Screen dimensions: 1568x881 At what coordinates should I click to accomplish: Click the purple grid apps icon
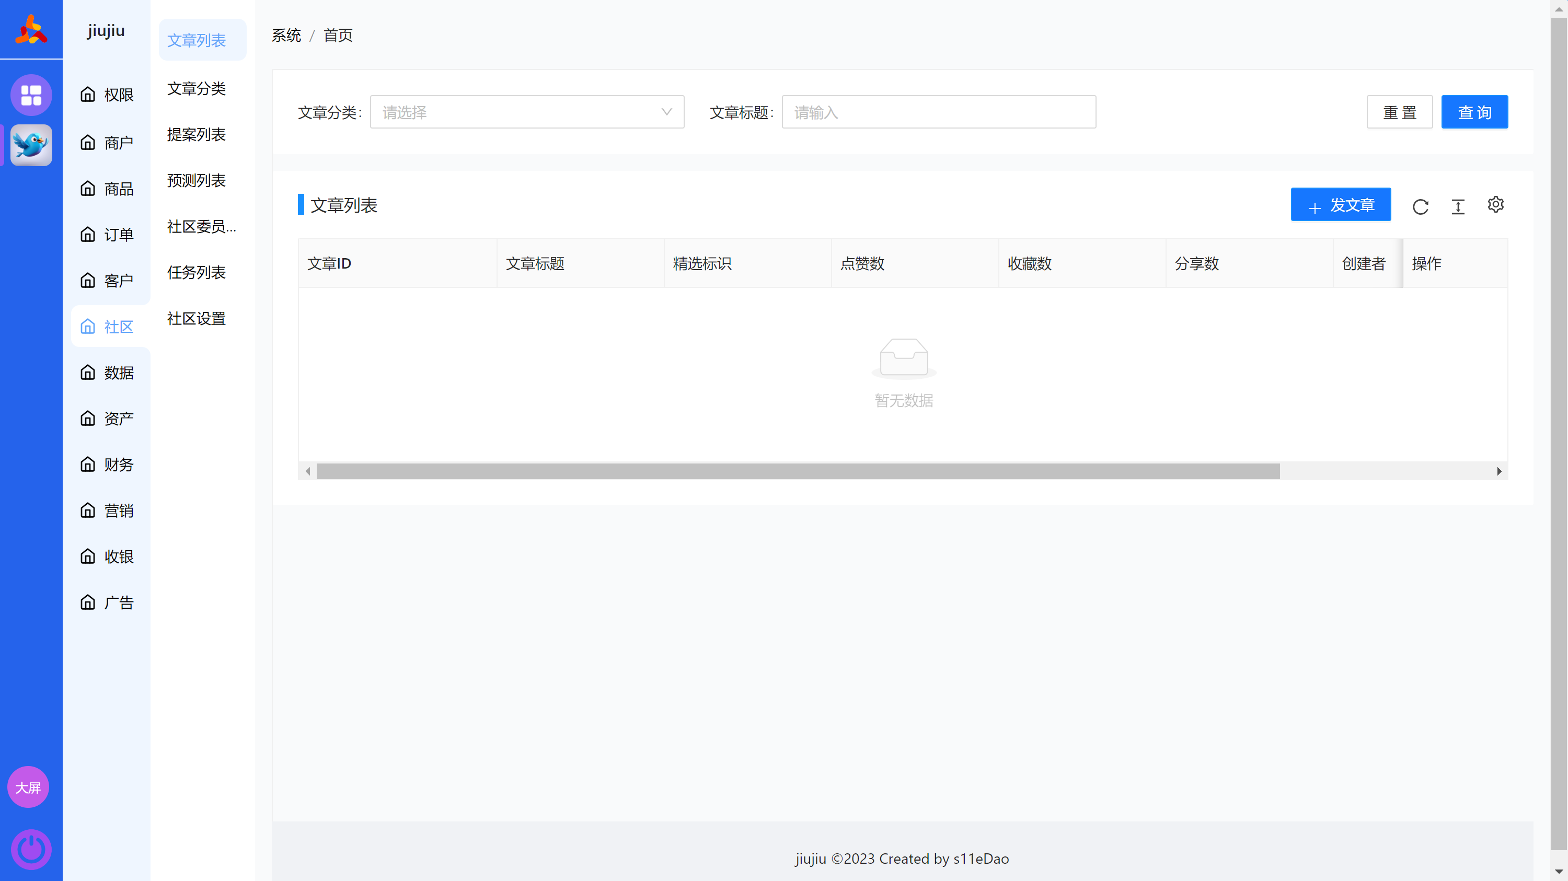point(31,95)
